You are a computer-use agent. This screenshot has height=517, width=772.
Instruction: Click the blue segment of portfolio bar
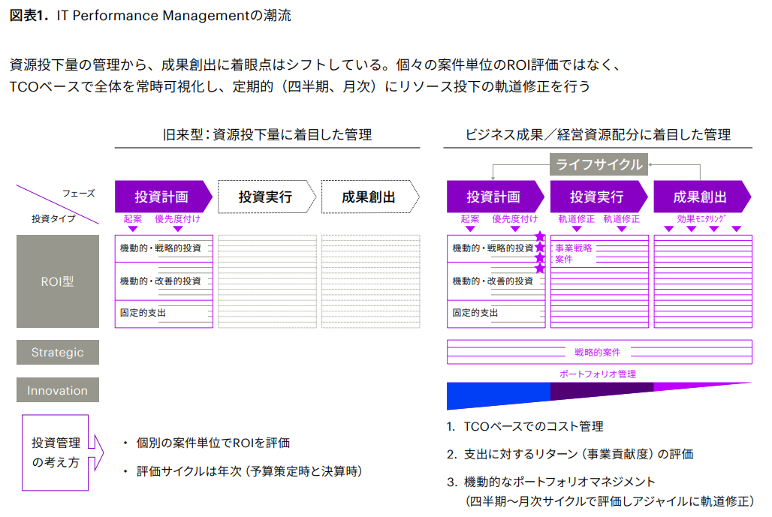(x=497, y=394)
